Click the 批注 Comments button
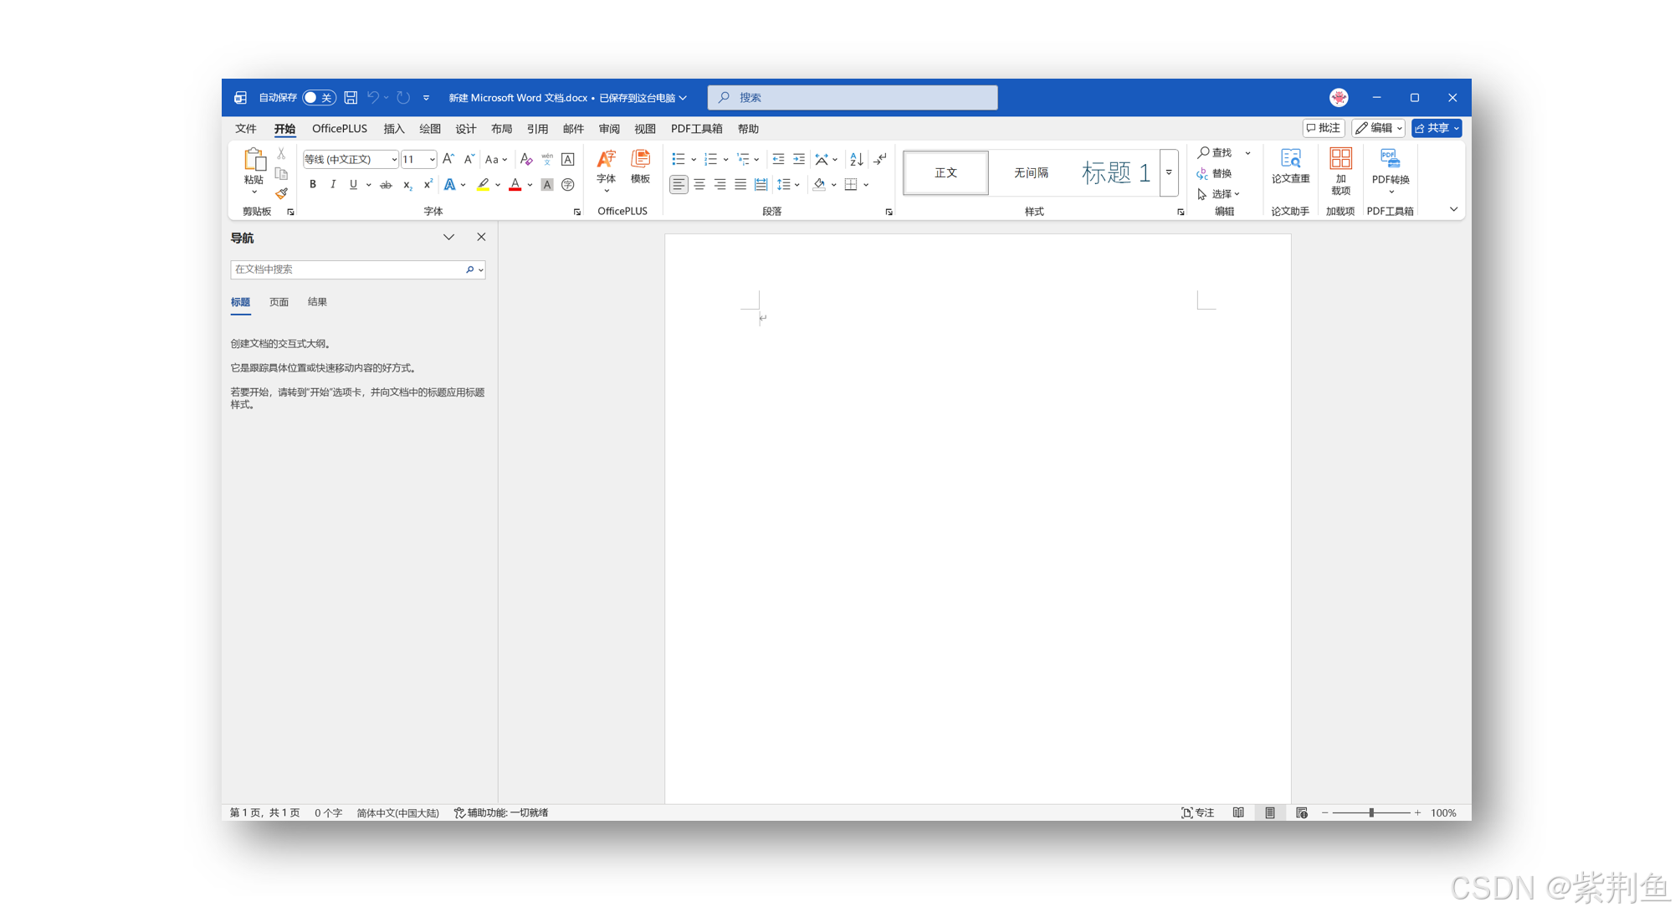The width and height of the screenshot is (1675, 917). (x=1324, y=128)
